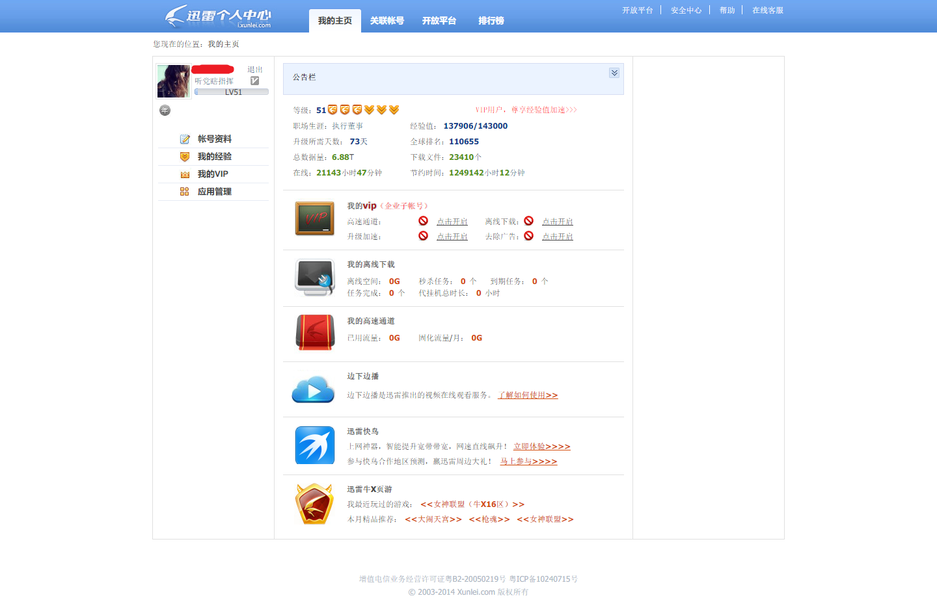937x598 pixels.
Task: Click the 迅雷牛X页游 shield game icon
Action: (x=314, y=504)
